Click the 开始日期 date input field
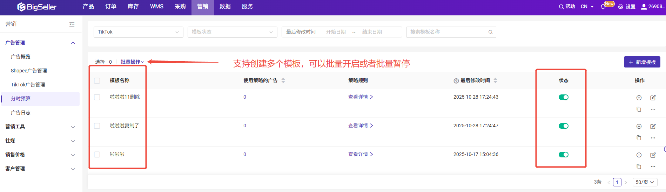Image resolution: width=666 pixels, height=192 pixels. point(336,32)
